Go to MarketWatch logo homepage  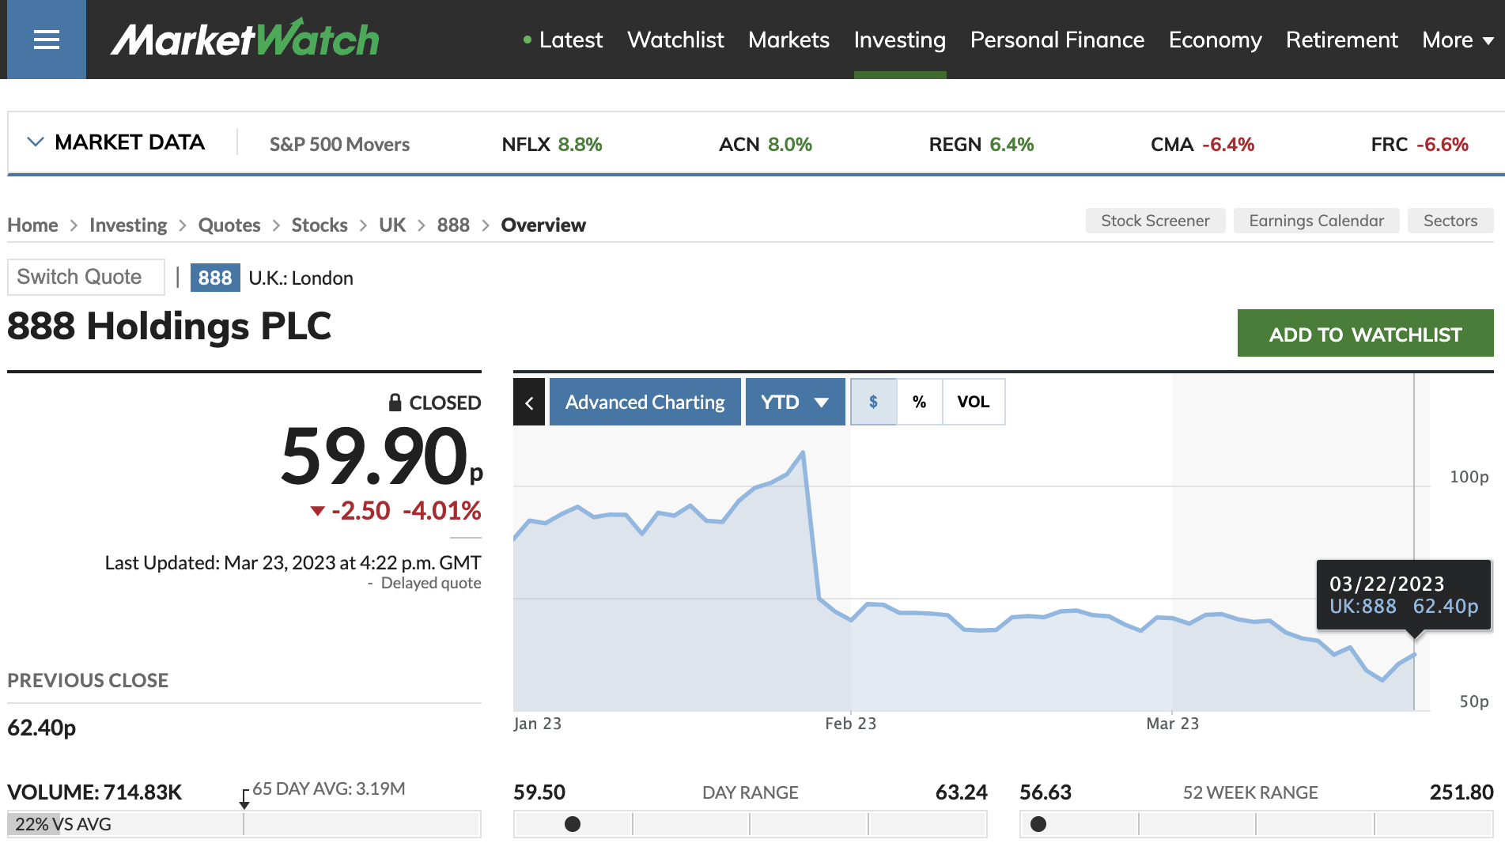pos(245,40)
